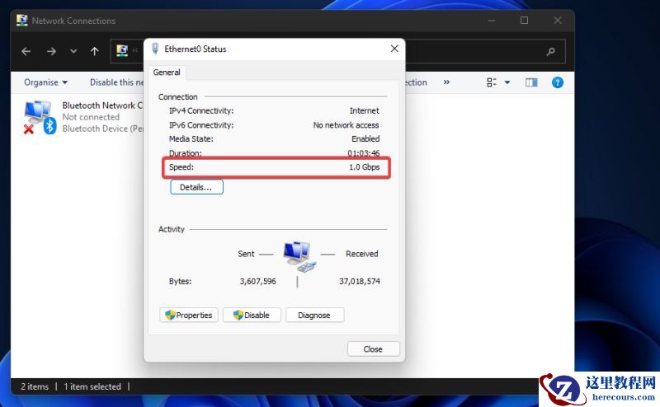Click the No network access text

pos(346,125)
